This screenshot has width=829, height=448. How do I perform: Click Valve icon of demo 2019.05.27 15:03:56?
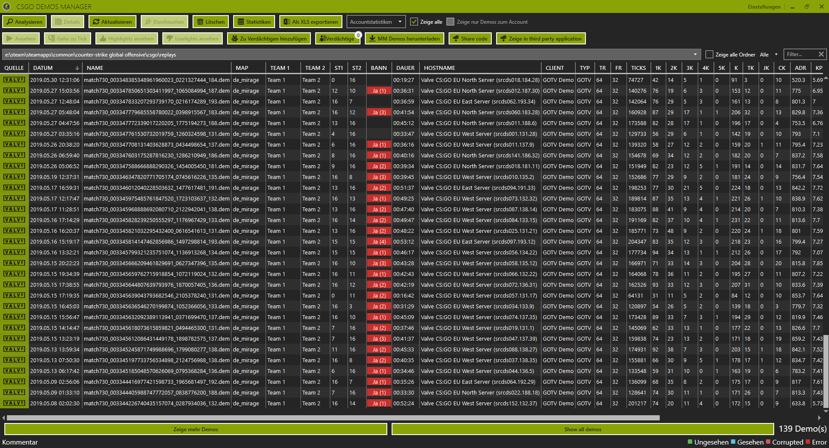[x=14, y=91]
